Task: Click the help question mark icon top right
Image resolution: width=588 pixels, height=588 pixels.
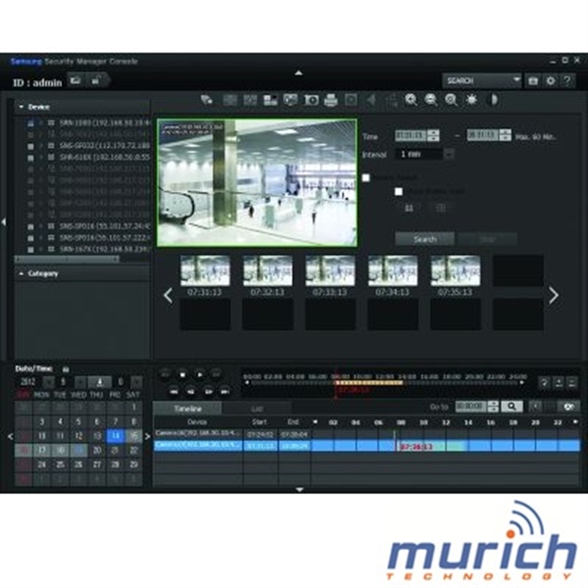Action: (x=567, y=80)
